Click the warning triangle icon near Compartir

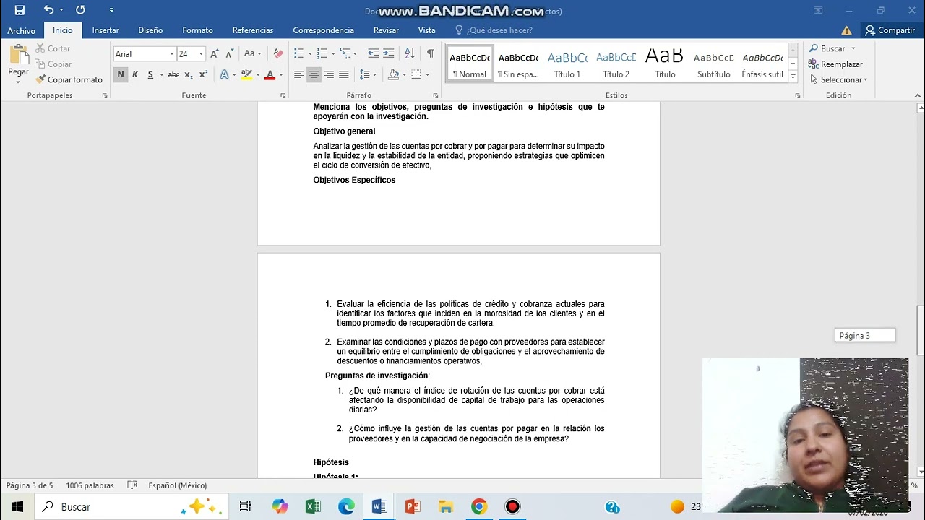(x=846, y=30)
